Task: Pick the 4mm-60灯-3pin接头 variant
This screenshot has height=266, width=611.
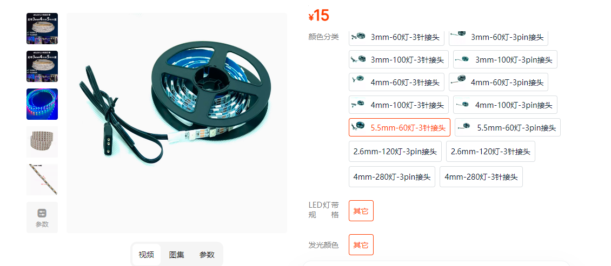Action: coord(499,82)
